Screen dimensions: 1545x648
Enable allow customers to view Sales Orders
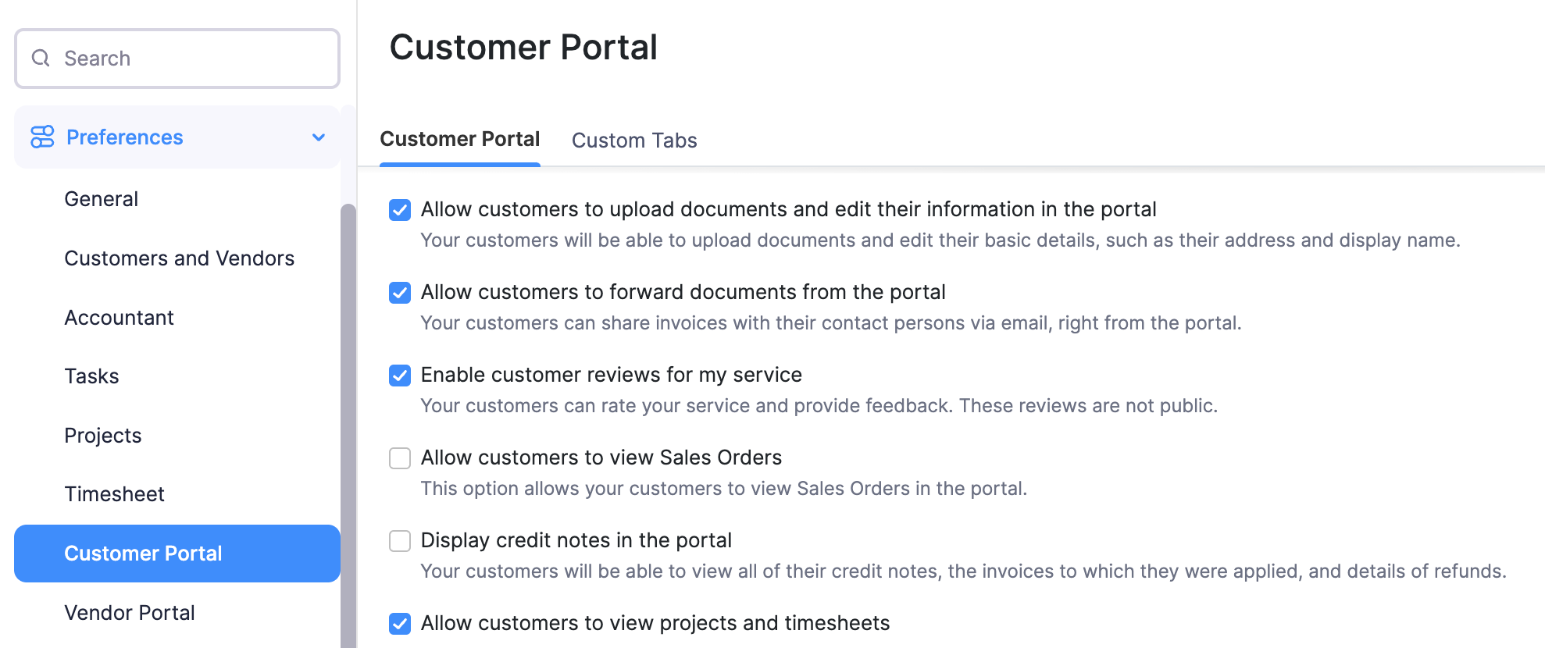(x=400, y=458)
